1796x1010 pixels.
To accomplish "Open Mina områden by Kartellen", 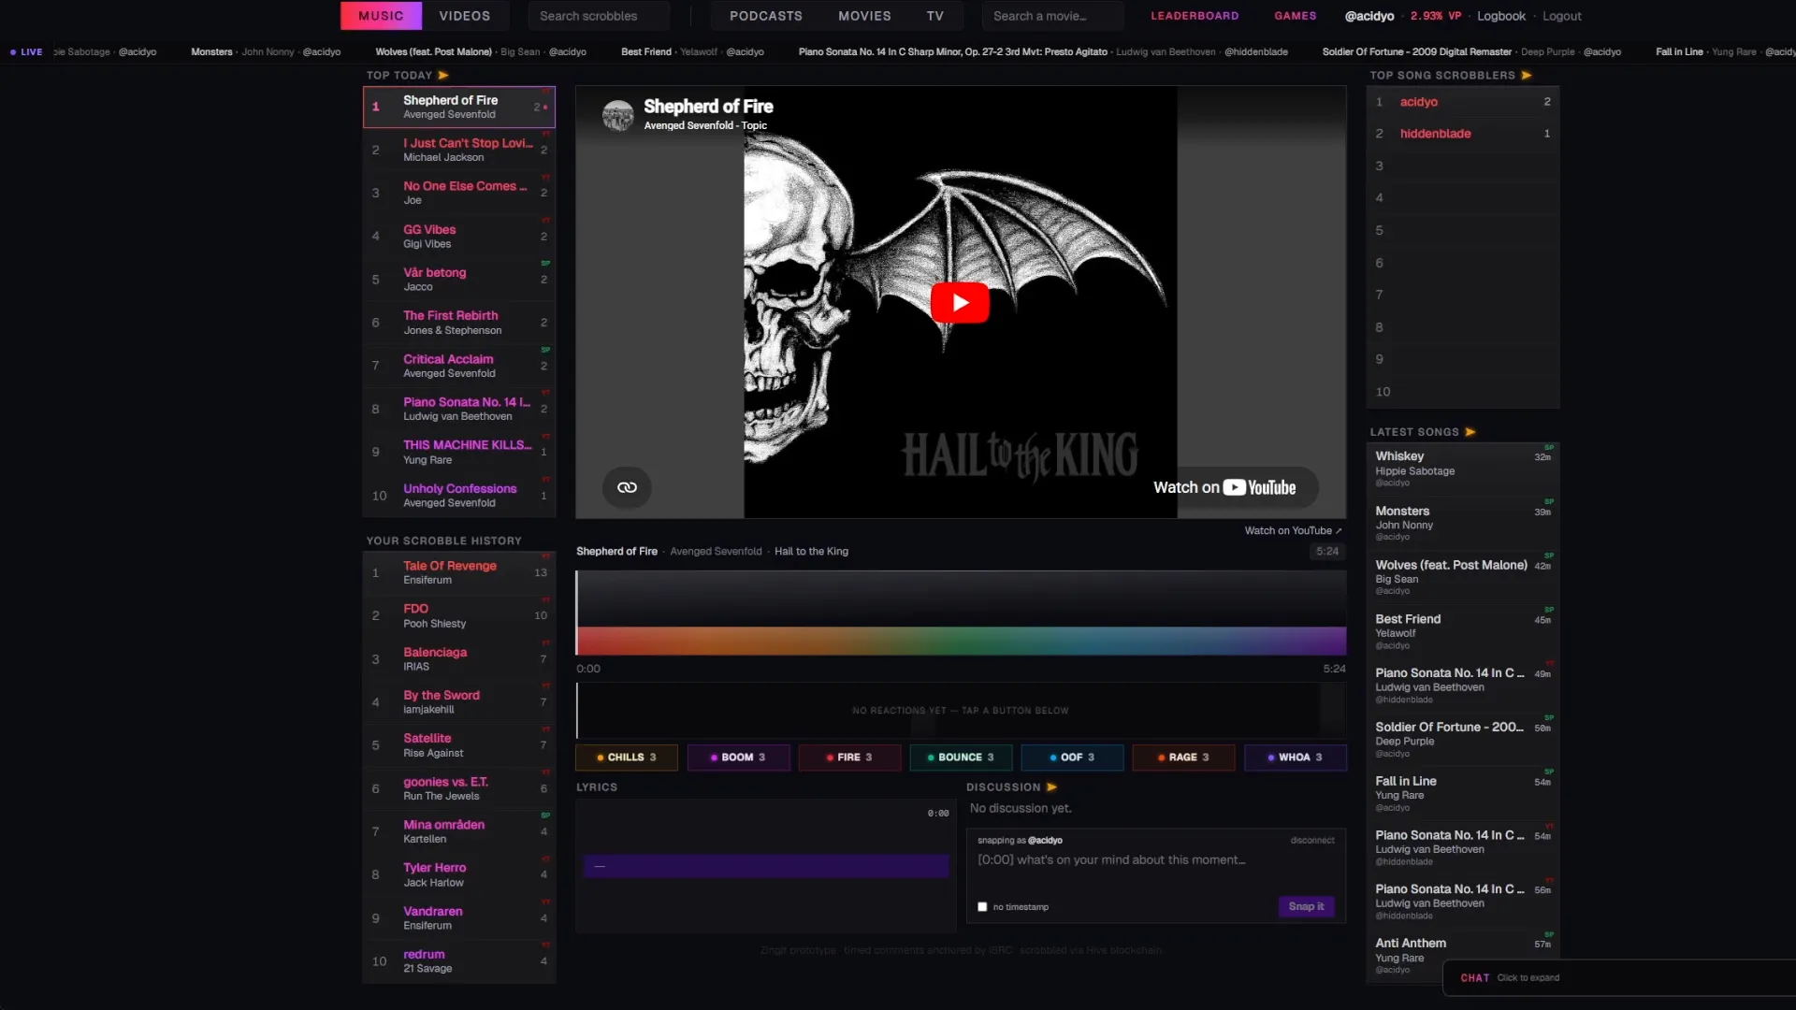I will (459, 831).
